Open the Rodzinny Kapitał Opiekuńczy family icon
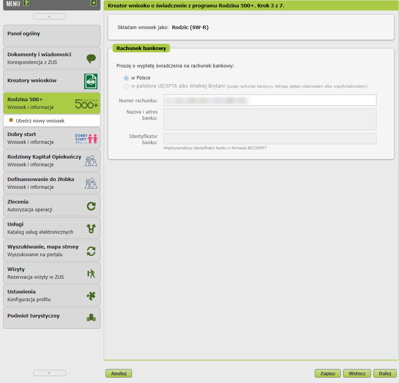The image size is (399, 383). (x=91, y=161)
